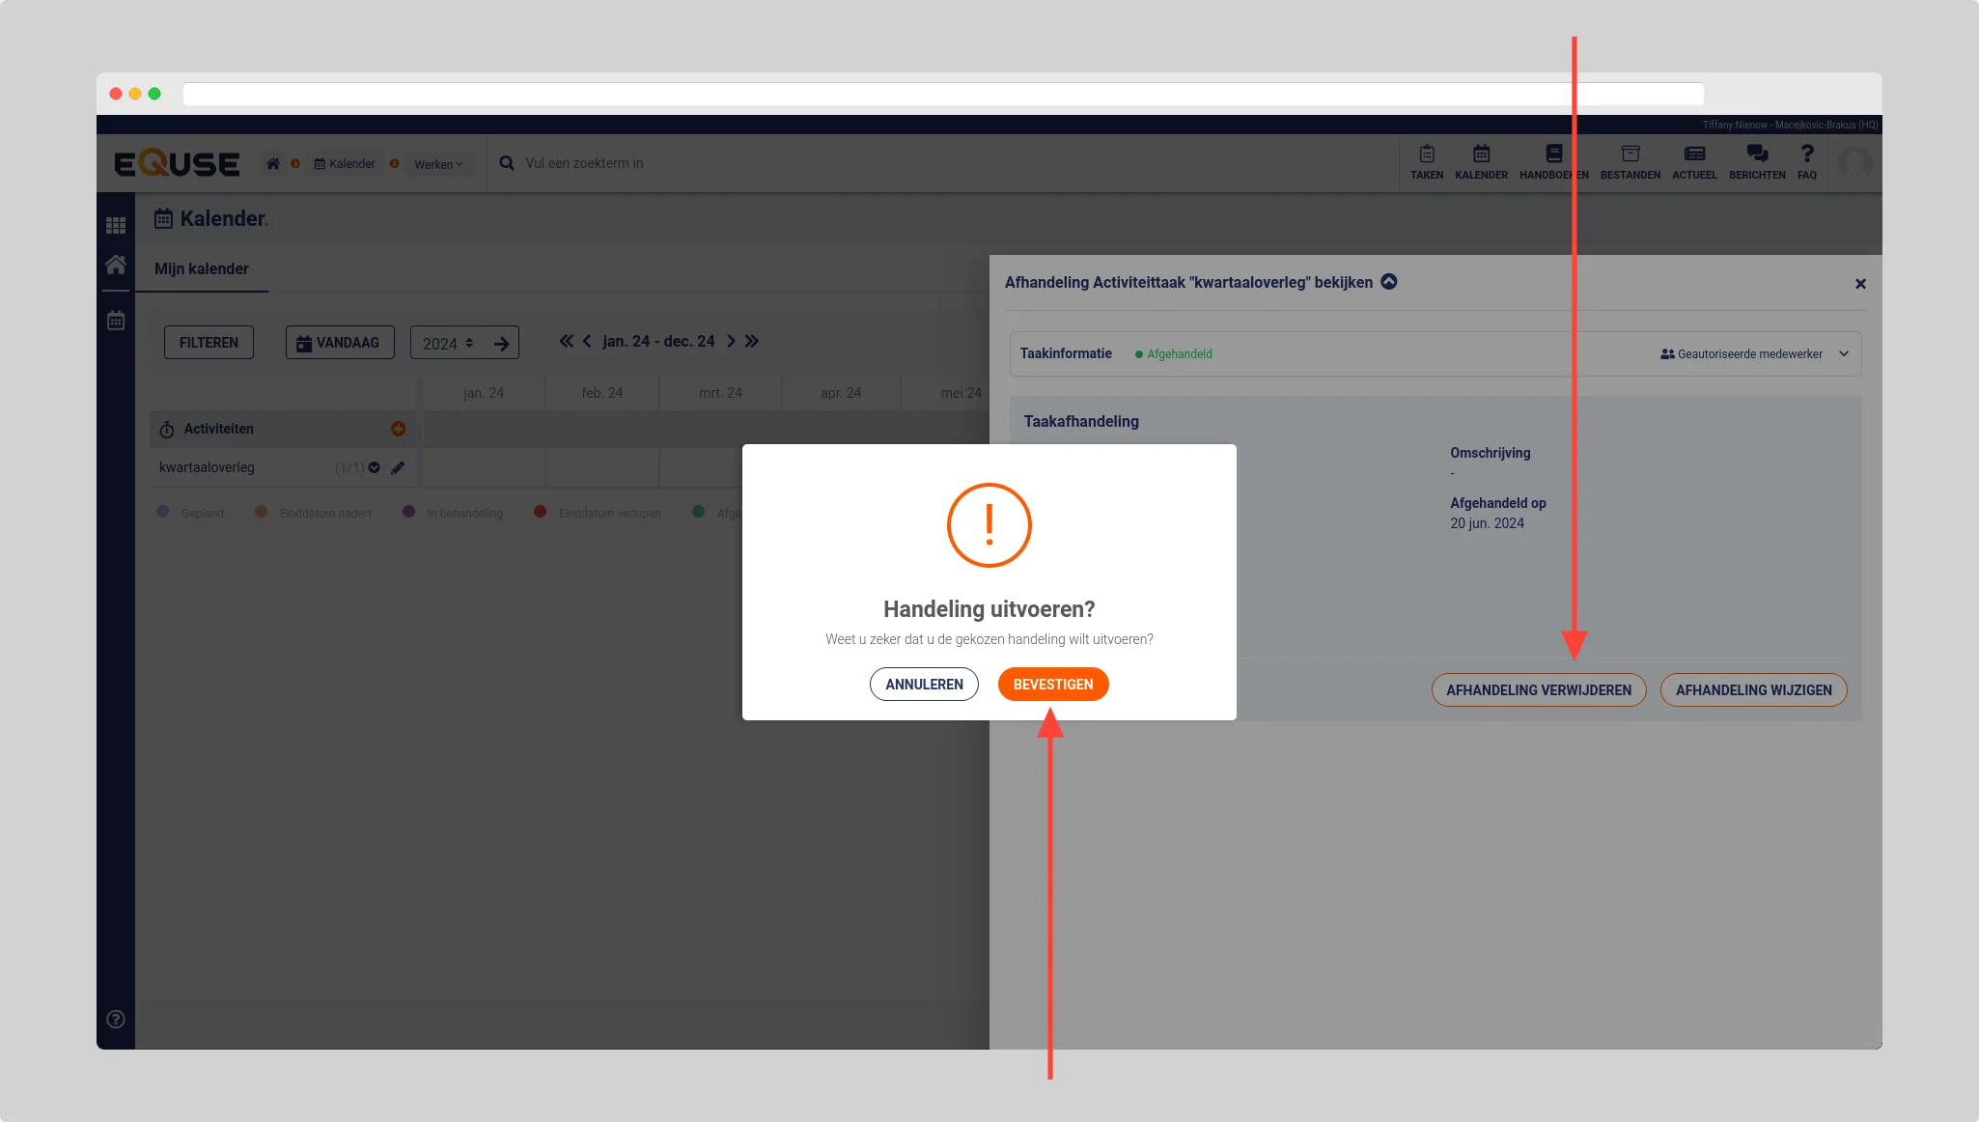Open Kalender in the top navigation
Image resolution: width=1979 pixels, height=1122 pixels.
pos(1481,161)
